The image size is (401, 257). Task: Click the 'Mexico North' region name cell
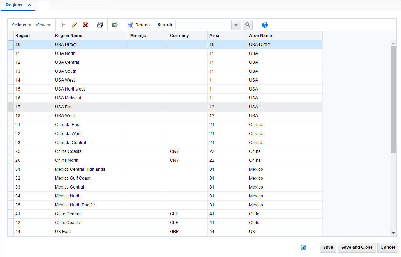(x=91, y=196)
